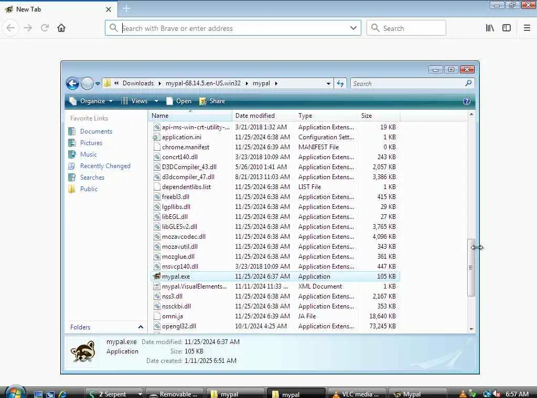Go forward in the browser

click(x=28, y=28)
